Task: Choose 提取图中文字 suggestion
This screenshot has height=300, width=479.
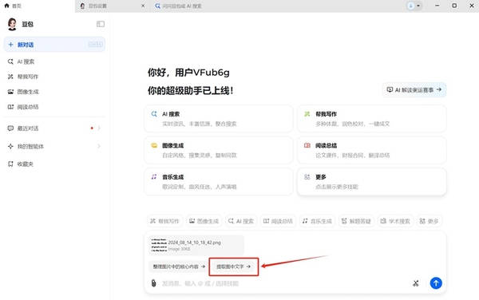Action: point(233,266)
